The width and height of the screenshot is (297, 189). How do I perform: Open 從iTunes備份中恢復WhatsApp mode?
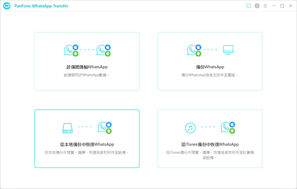(x=210, y=139)
